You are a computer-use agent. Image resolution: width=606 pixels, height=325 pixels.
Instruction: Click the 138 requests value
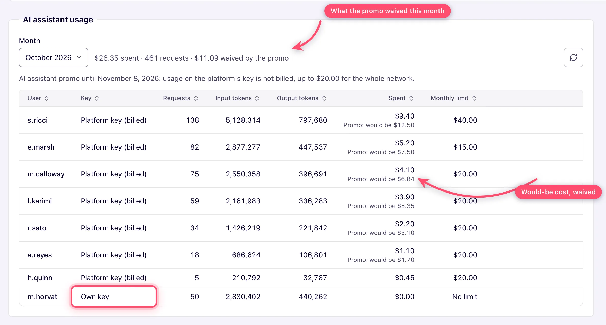tap(192, 120)
